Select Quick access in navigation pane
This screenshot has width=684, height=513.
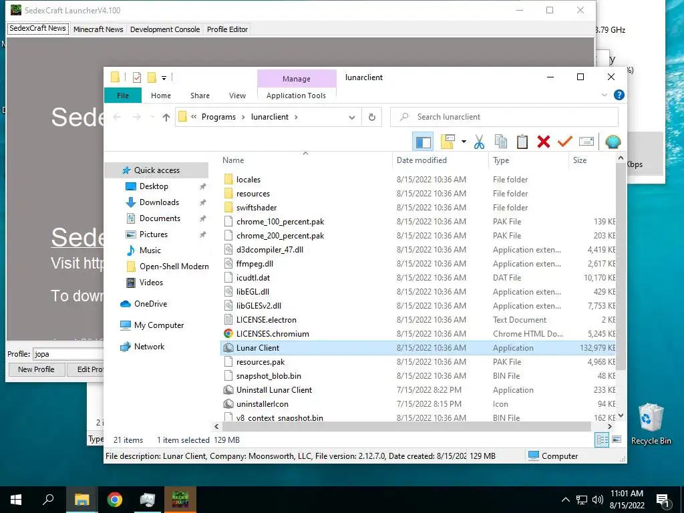tap(156, 170)
